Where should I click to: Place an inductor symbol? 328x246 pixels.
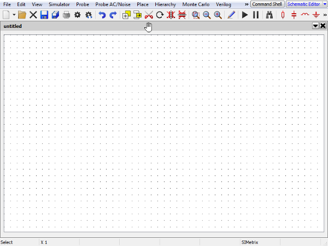point(305,15)
